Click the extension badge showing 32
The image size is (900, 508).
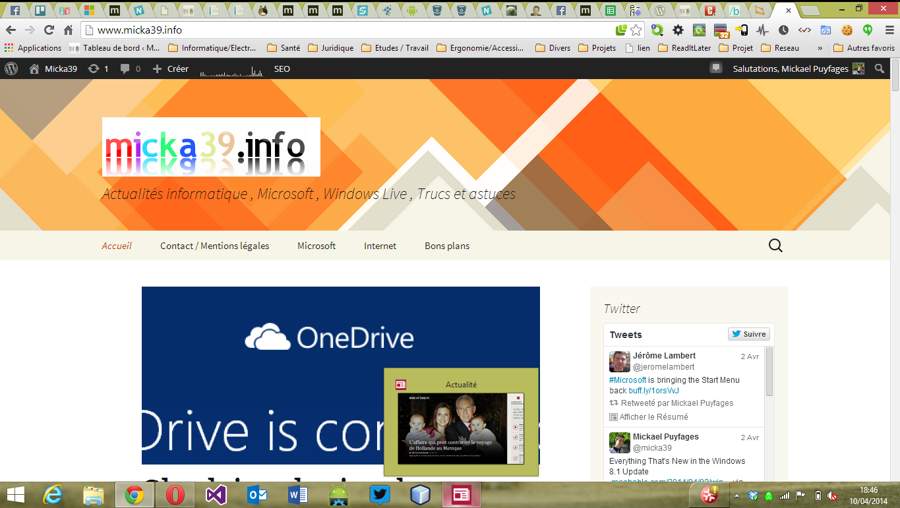(721, 30)
